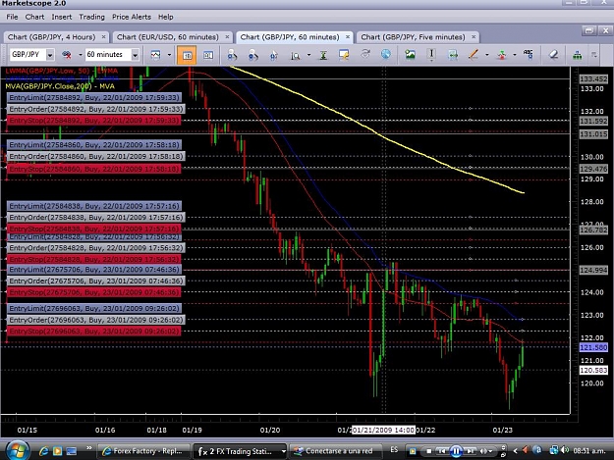Image resolution: width=614 pixels, height=460 pixels.
Task: Select the line drawing pencil tool
Action: 474,55
